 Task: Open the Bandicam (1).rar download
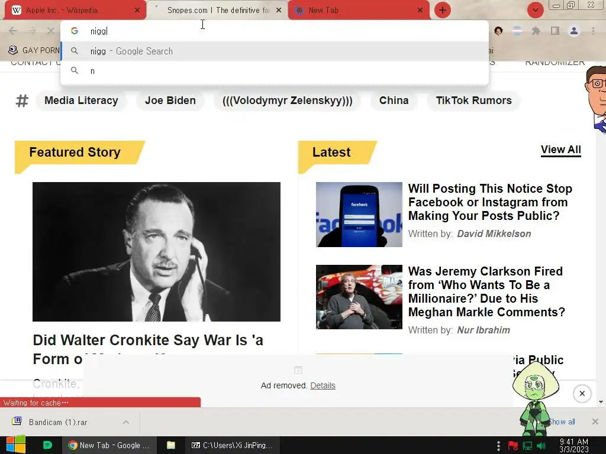tap(58, 422)
